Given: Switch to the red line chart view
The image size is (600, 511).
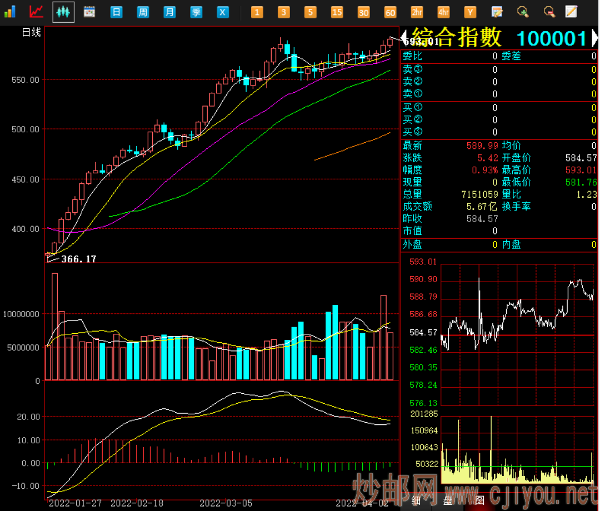Looking at the screenshot, I should [36, 12].
